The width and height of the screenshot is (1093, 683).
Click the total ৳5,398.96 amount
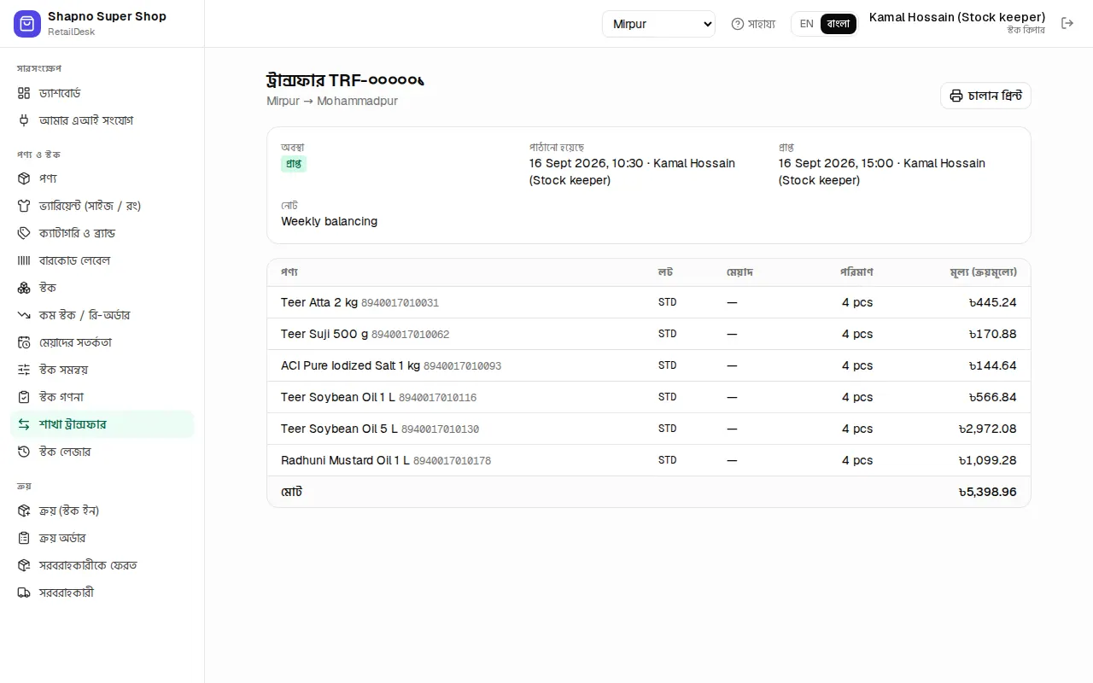[x=987, y=492]
